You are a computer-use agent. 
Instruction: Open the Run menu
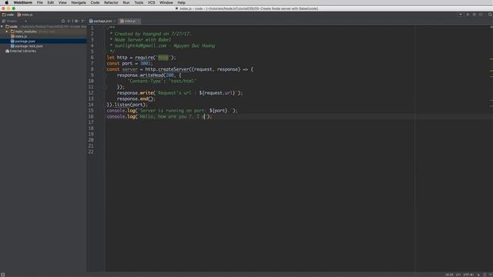[126, 2]
